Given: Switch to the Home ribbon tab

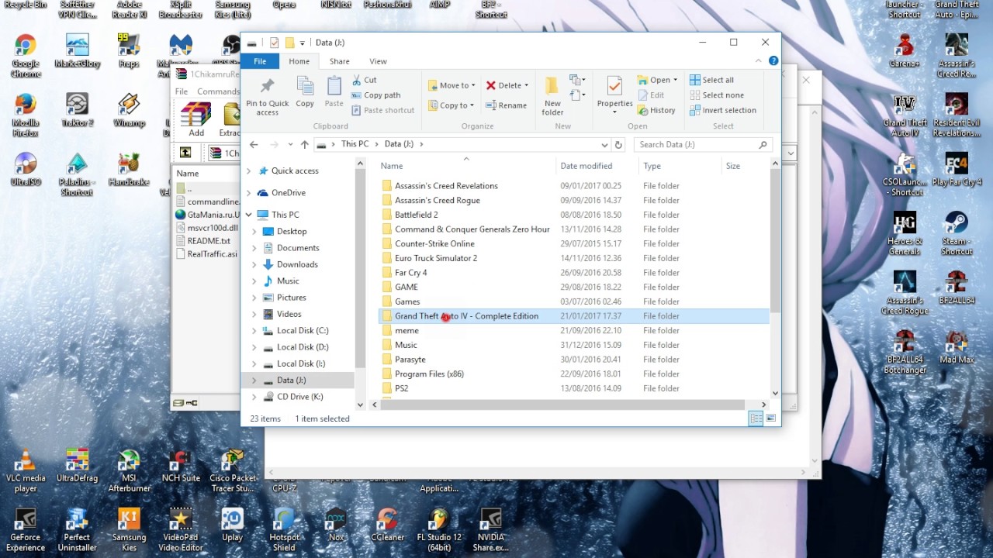Looking at the screenshot, I should [x=299, y=61].
